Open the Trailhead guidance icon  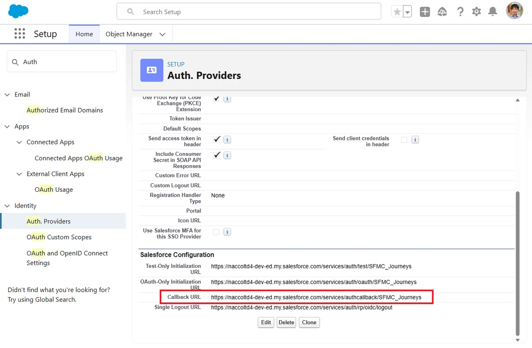tap(442, 12)
